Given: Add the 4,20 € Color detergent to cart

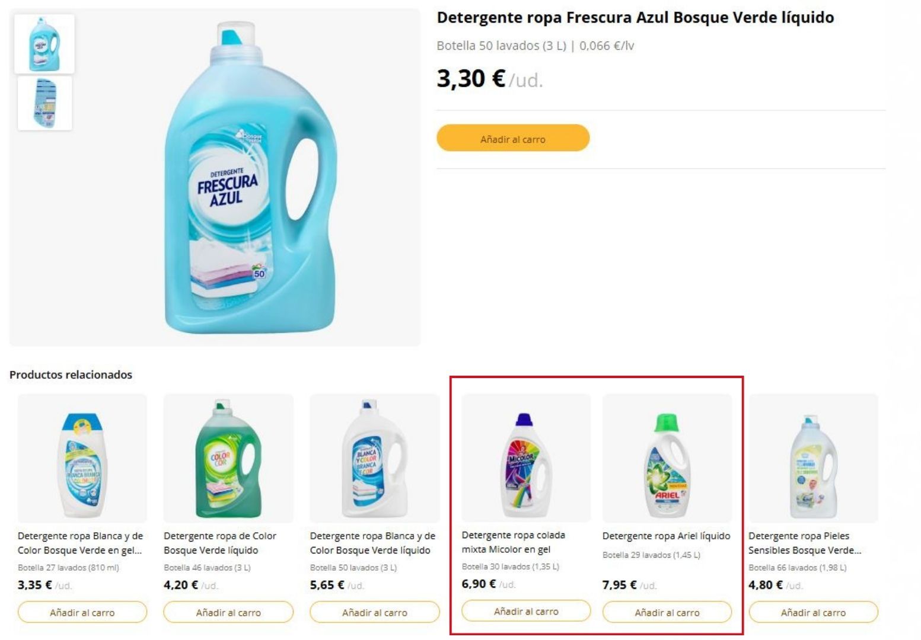Looking at the screenshot, I should [x=228, y=612].
